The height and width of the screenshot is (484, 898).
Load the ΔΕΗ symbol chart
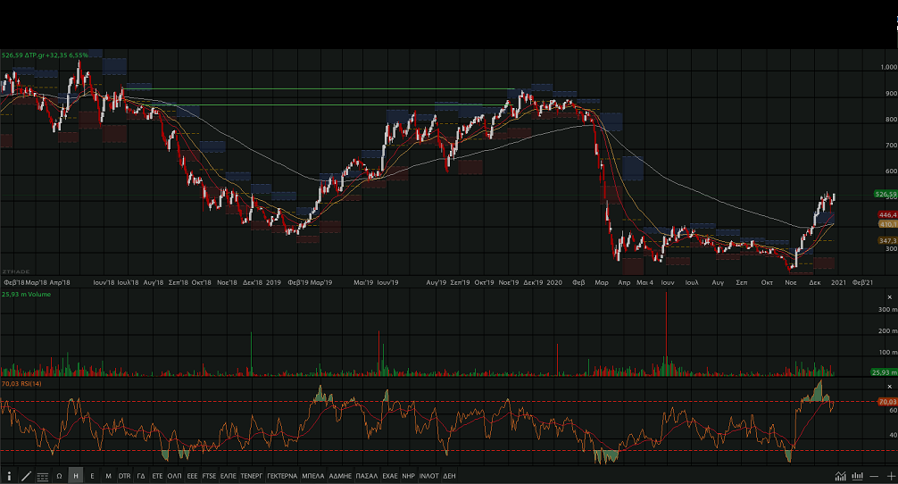(449, 476)
